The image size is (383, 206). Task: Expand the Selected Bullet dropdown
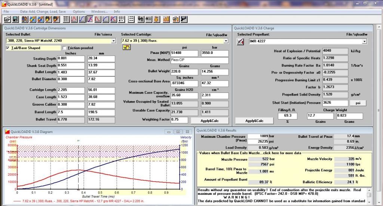[x=113, y=41]
